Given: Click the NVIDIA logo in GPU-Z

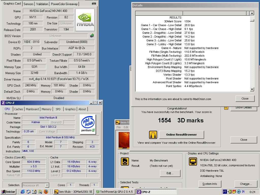Looking at the screenshot, I should (85, 20).
